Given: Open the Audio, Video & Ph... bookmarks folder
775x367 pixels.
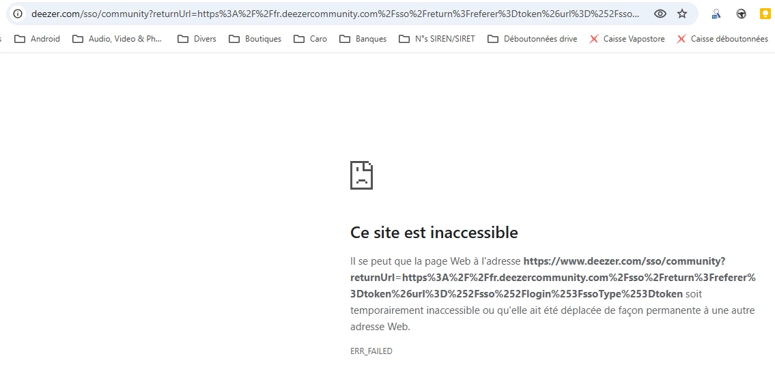Looking at the screenshot, I should point(117,38).
